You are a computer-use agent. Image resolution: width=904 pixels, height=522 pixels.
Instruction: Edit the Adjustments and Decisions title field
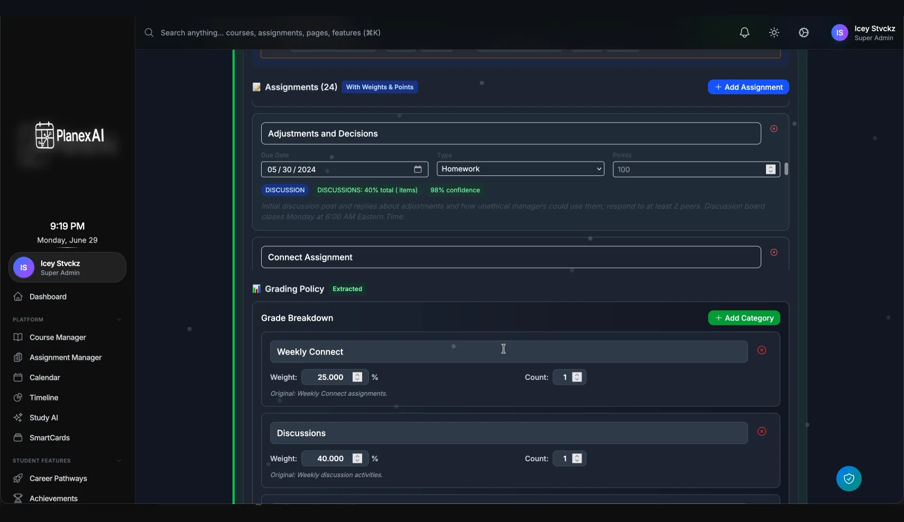[x=511, y=134]
